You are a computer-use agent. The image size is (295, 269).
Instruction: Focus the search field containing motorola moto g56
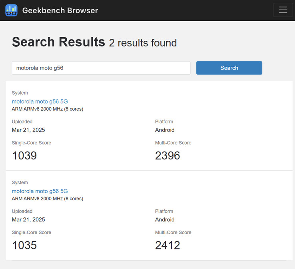(x=101, y=68)
